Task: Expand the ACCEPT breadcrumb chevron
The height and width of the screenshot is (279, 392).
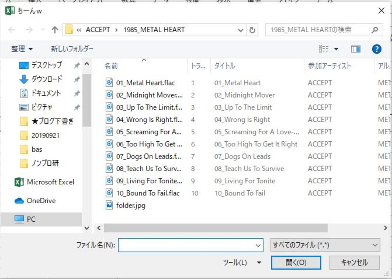Action: point(116,30)
